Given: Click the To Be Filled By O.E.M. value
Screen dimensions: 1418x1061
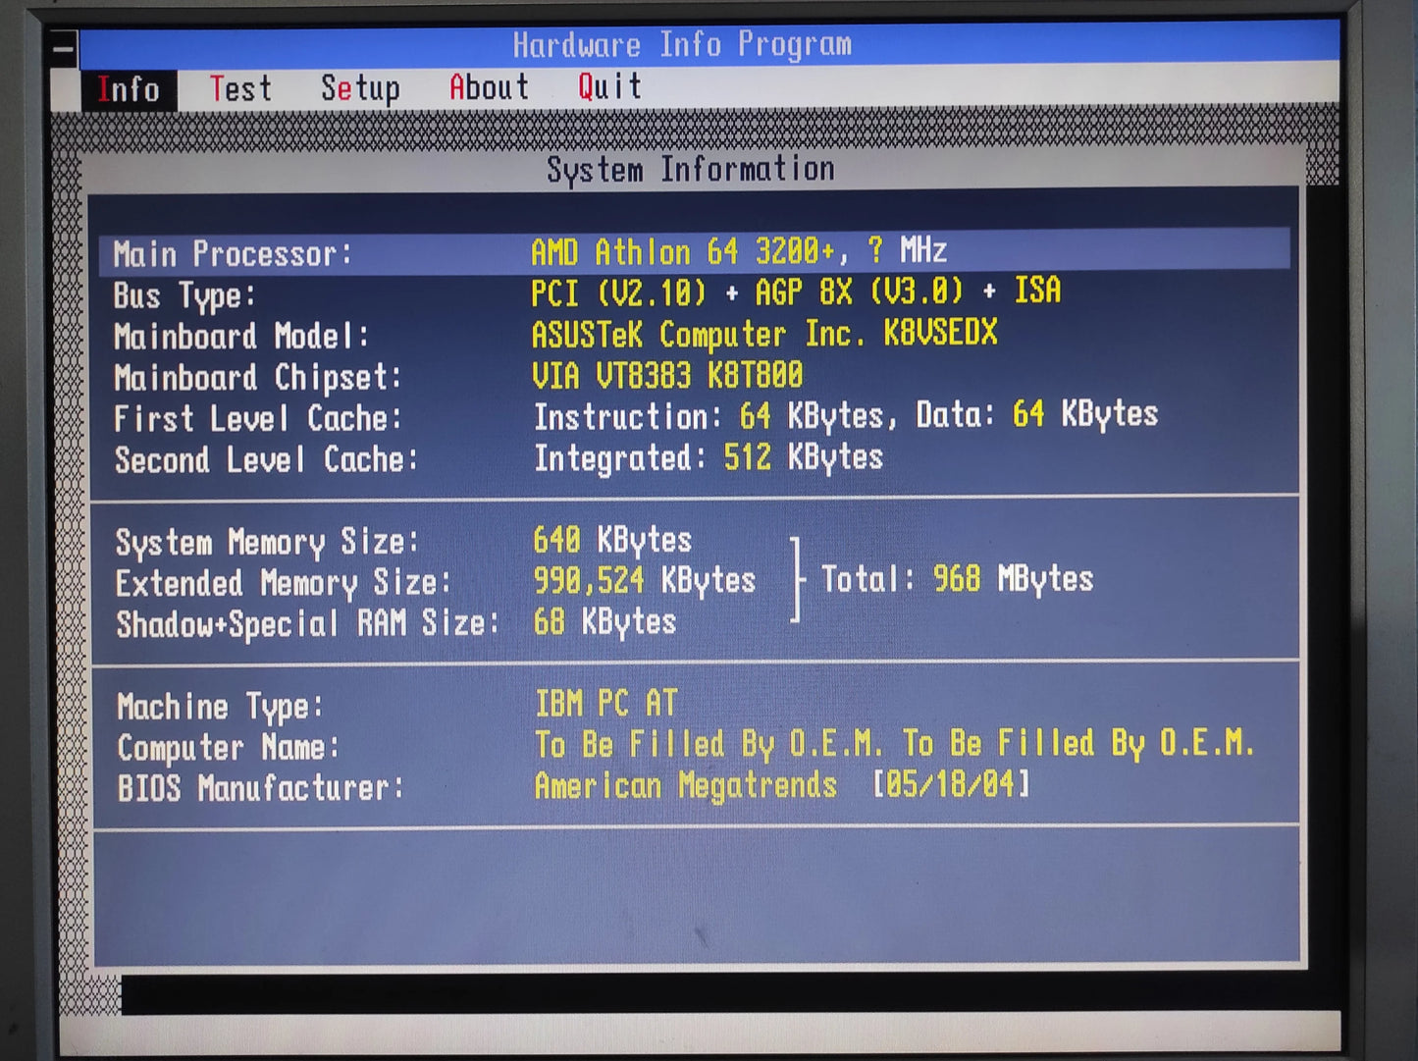Looking at the screenshot, I should click(x=895, y=744).
